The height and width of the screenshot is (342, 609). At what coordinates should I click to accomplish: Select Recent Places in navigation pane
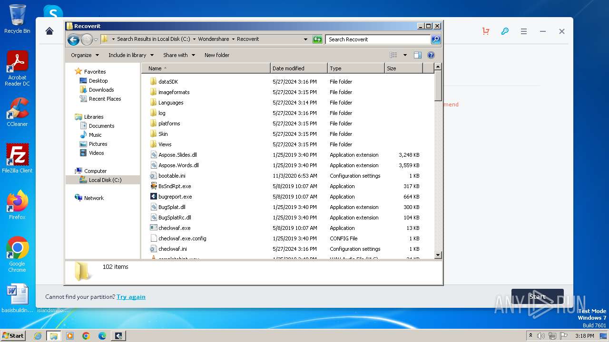[x=105, y=99]
